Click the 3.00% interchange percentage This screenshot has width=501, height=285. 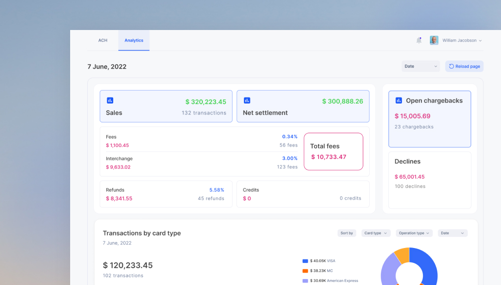tap(290, 158)
